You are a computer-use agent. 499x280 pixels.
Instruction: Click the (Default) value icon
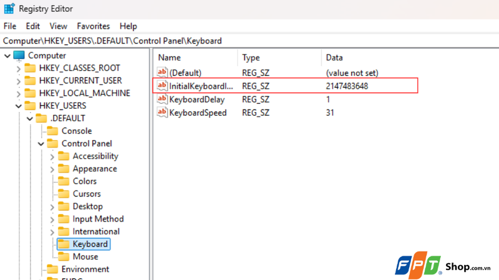click(162, 72)
